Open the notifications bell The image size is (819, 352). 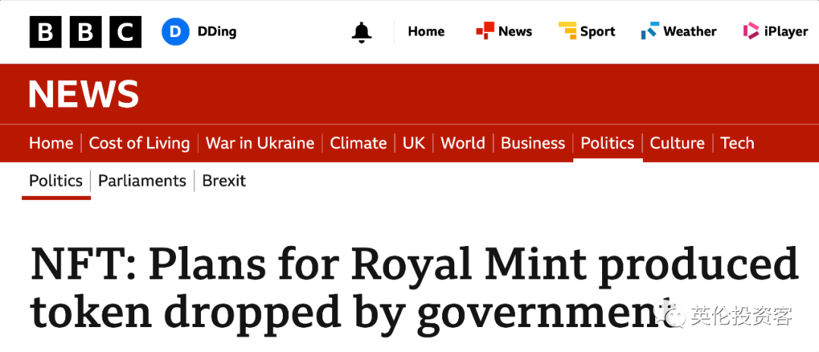362,32
